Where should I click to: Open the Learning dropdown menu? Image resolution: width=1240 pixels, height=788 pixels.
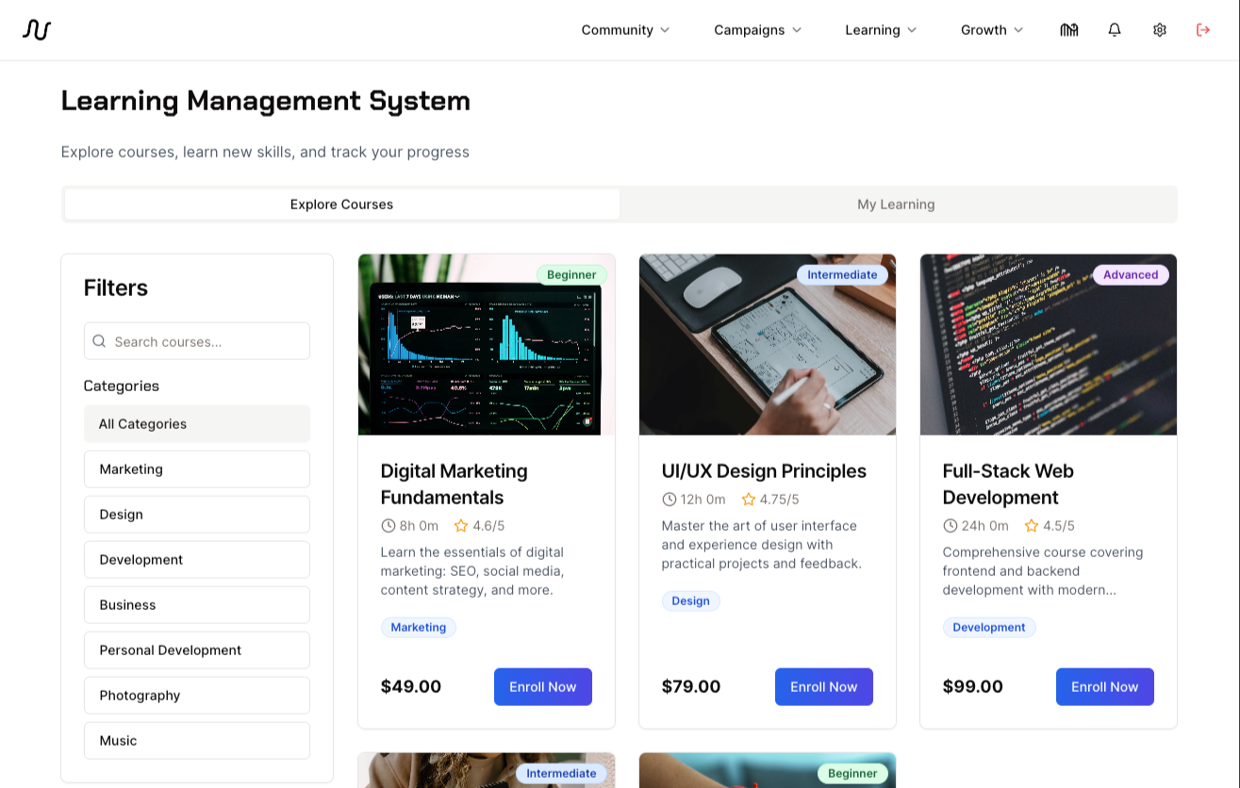pyautogui.click(x=881, y=30)
